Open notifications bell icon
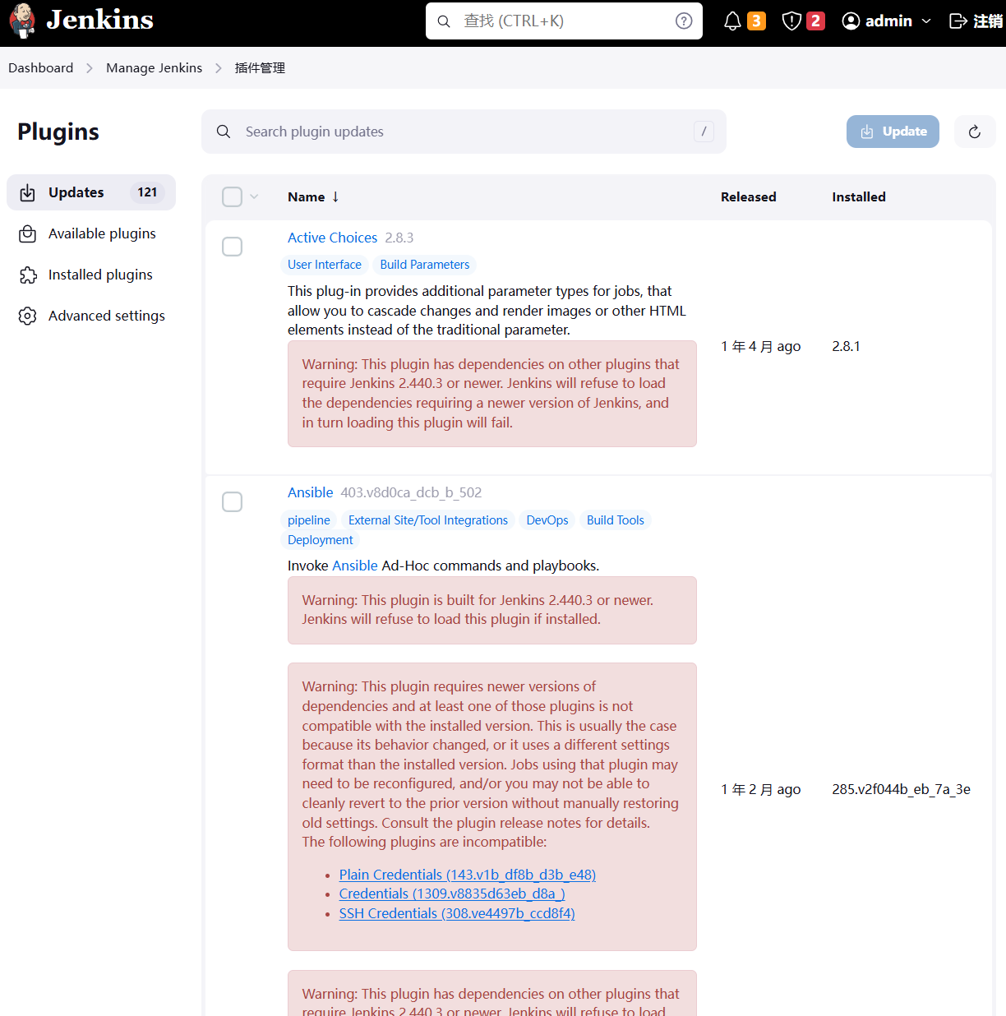The height and width of the screenshot is (1016, 1006). point(732,21)
